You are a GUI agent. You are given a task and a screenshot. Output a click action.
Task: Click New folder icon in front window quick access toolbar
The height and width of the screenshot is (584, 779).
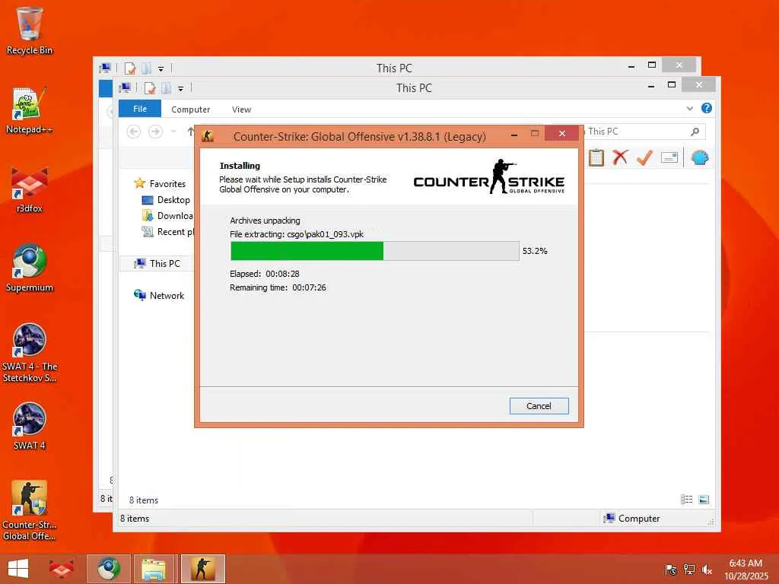click(x=166, y=88)
